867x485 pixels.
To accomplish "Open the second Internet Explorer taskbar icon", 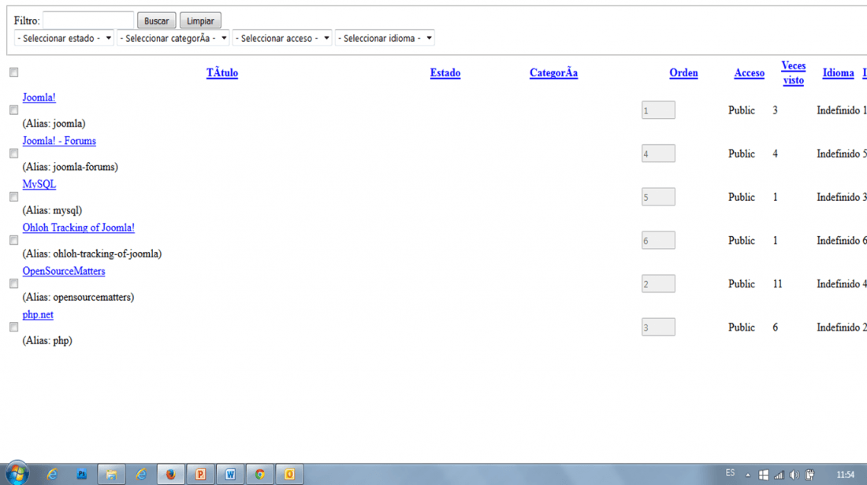I will click(x=141, y=474).
